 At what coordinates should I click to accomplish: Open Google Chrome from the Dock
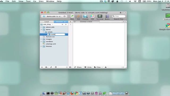[76, 93]
